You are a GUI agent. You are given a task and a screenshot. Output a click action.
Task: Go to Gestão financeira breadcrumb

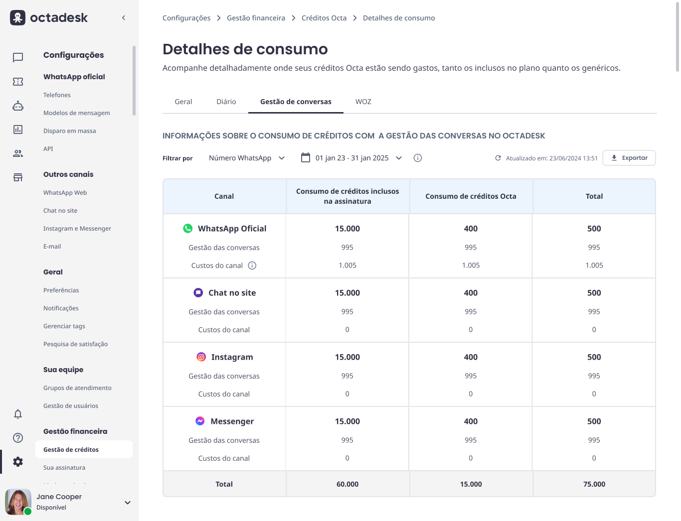tap(256, 18)
